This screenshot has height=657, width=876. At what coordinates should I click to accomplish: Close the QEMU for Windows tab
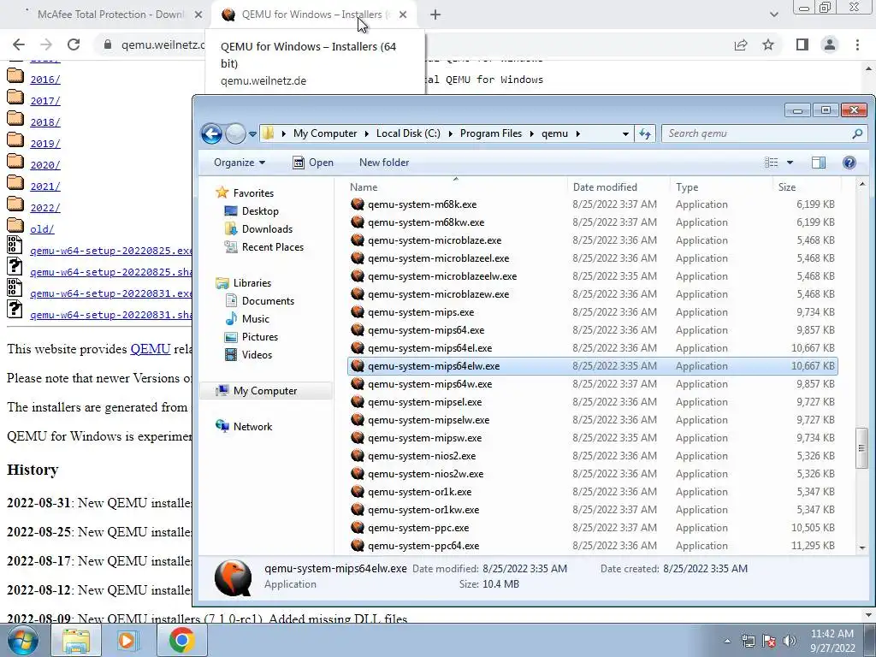(x=403, y=15)
